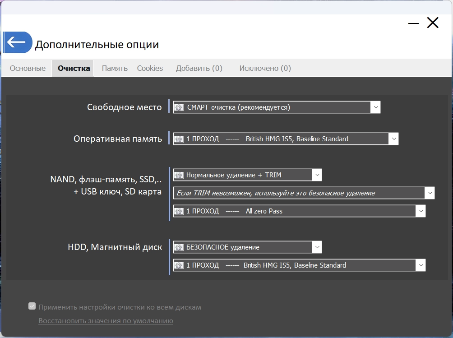Click shield icon in Оперативная память dropdown

click(x=179, y=139)
